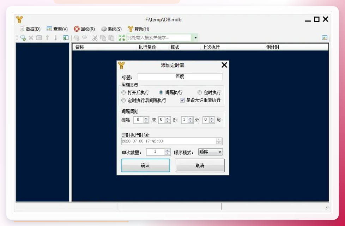Screen dimensions: 345x226
Task: Click the edit list toolbar icon
Action: coord(39,38)
